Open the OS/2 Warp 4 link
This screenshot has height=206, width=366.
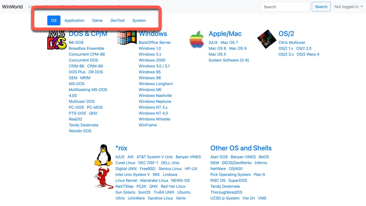point(308,54)
